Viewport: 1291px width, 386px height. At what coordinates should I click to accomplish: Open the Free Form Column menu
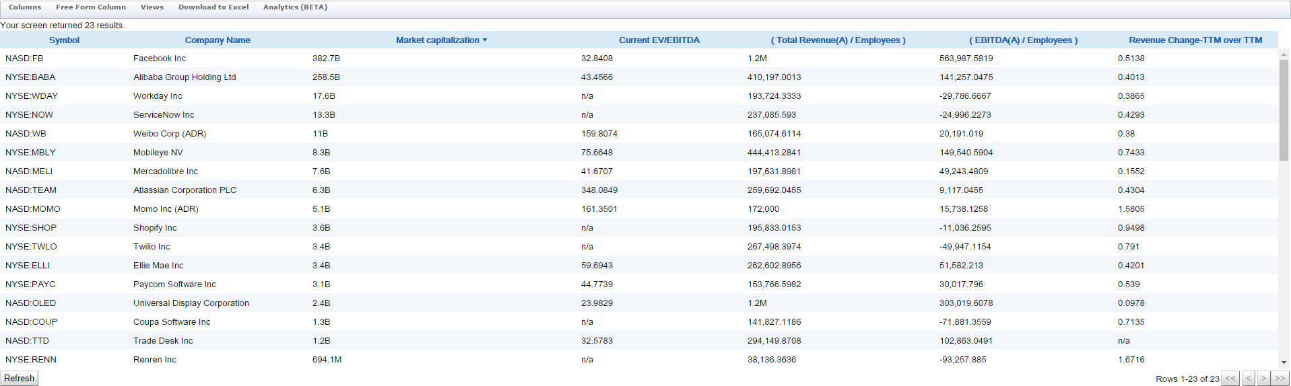click(91, 7)
